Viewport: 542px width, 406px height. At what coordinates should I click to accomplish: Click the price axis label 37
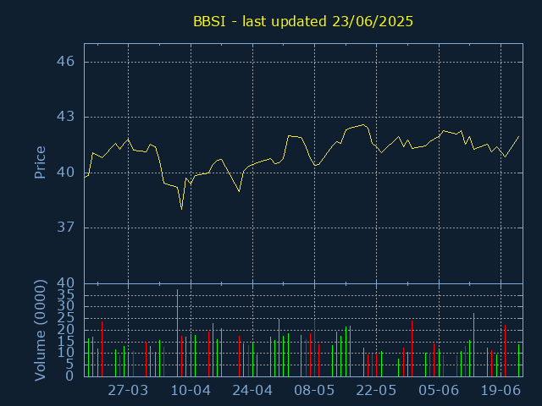pos(65,228)
